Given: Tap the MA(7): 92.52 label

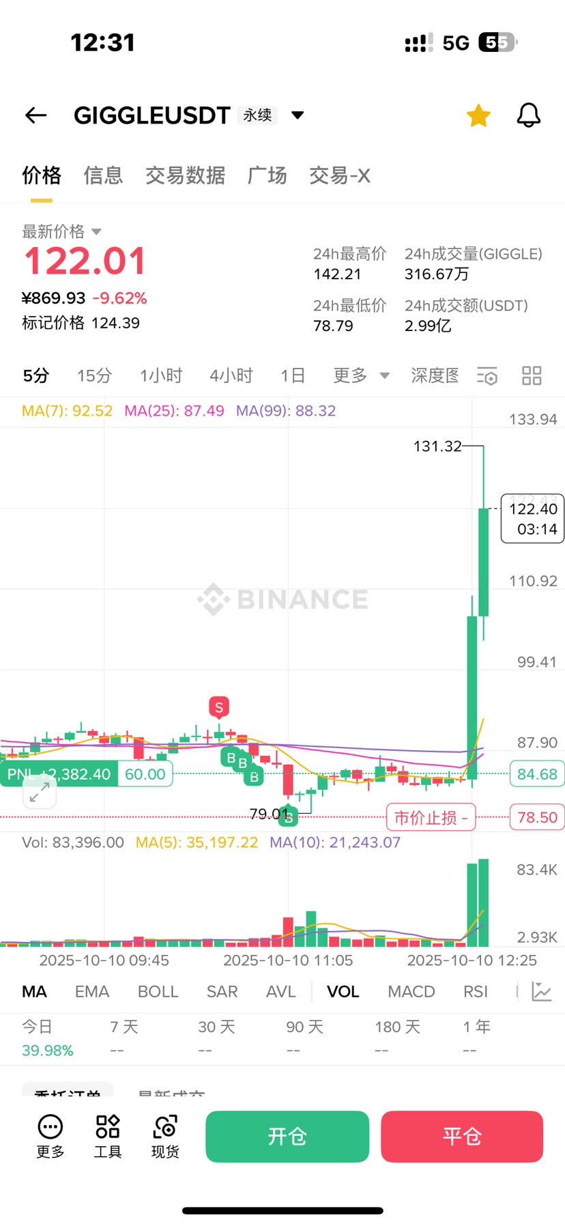Looking at the screenshot, I should pos(67,411).
